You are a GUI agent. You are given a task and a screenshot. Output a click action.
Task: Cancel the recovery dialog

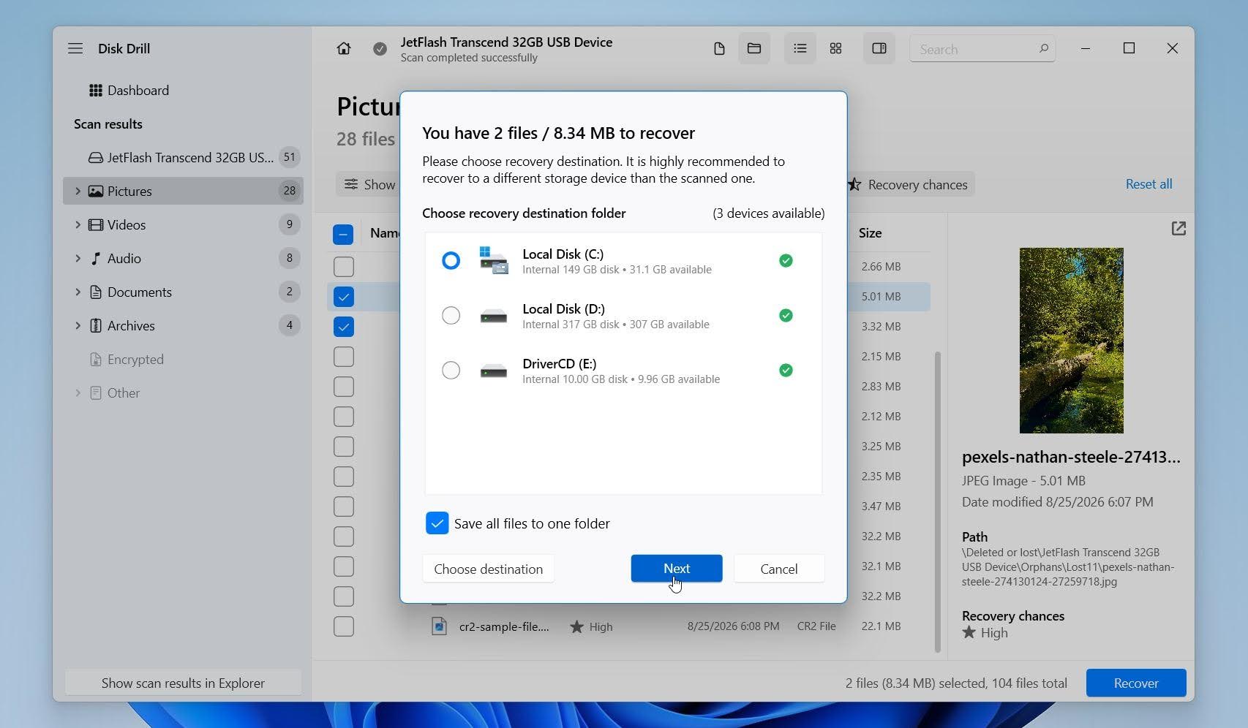(778, 569)
